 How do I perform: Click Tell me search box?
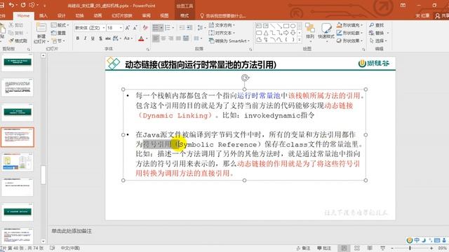click(223, 15)
